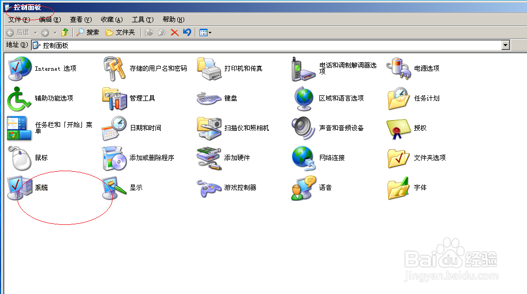Screen dimensions: 527x294
Task: Open the 帮助(H) menu
Action: click(x=174, y=20)
